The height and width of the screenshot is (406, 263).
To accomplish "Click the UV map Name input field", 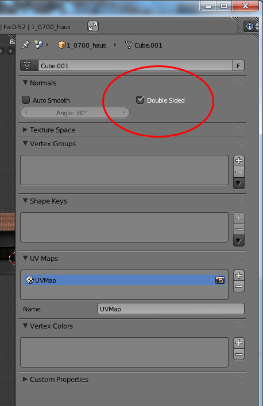I will point(171,309).
